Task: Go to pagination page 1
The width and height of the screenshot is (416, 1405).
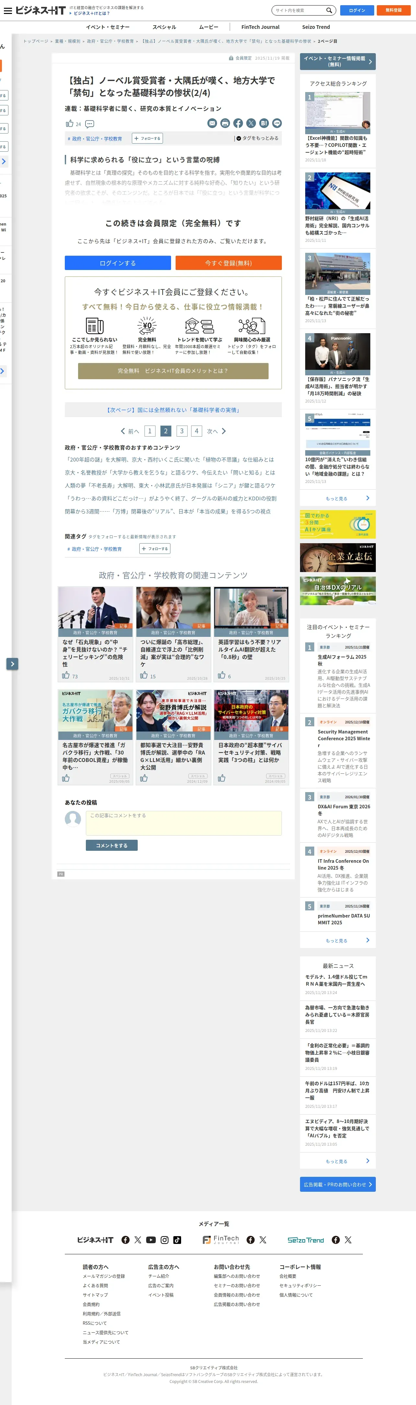Action: 150,431
